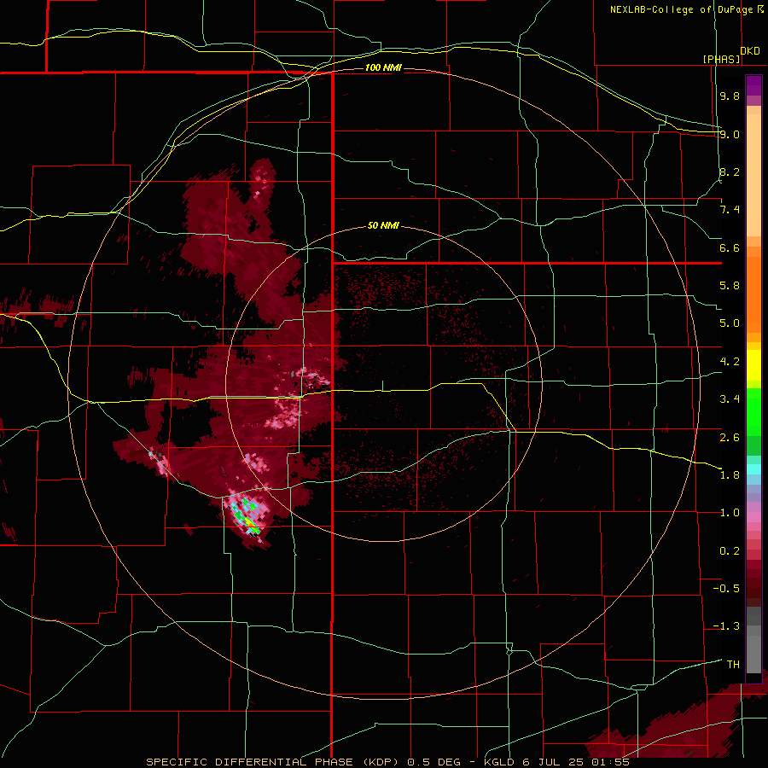Pick the cyan segment of the color bar
768x768 pixels.
pos(753,469)
